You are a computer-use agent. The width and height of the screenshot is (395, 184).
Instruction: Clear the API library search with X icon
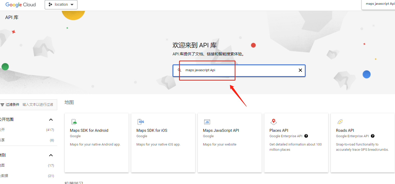[300, 70]
